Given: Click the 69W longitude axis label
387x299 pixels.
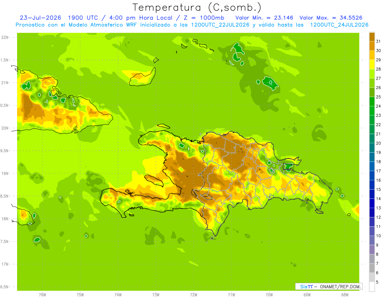Looking at the screenshot, I should pos(307,295).
